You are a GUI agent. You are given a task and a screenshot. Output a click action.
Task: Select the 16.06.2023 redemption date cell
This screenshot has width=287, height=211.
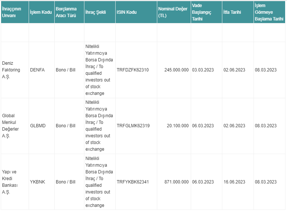(x=238, y=182)
